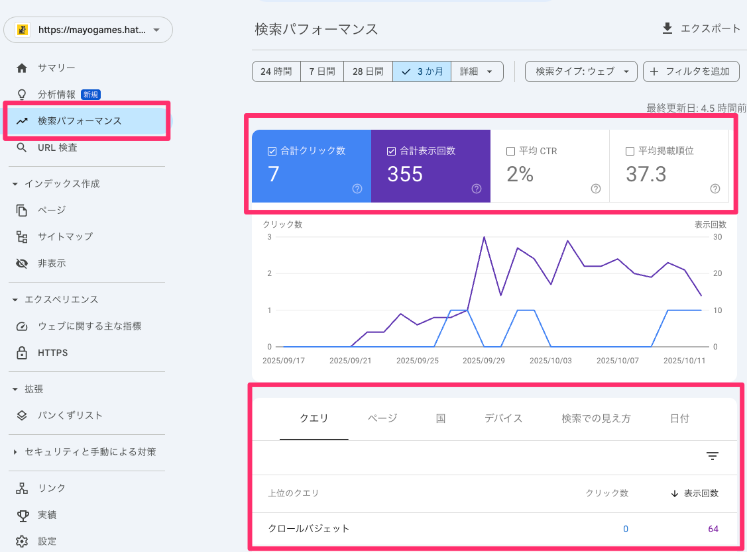
Task: Click the gear icon beside 設定
Action: pyautogui.click(x=22, y=541)
